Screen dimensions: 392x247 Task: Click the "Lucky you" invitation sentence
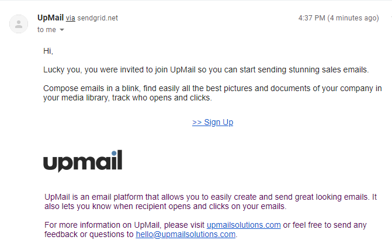pos(206,70)
